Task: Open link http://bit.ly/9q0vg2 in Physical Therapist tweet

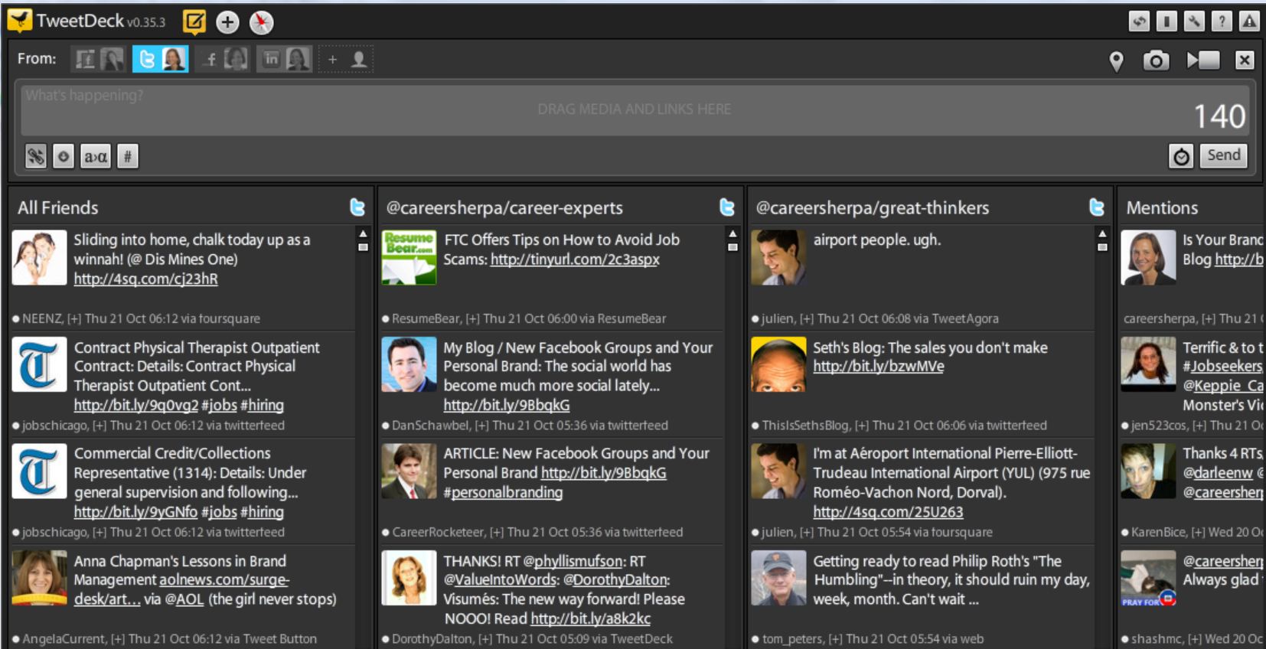Action: (135, 406)
